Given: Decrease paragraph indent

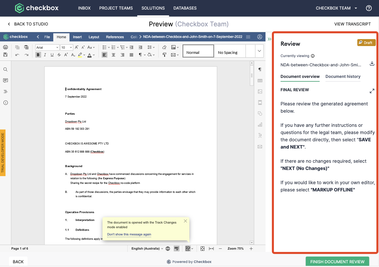Looking at the screenshot, I should pyautogui.click(x=131, y=47).
